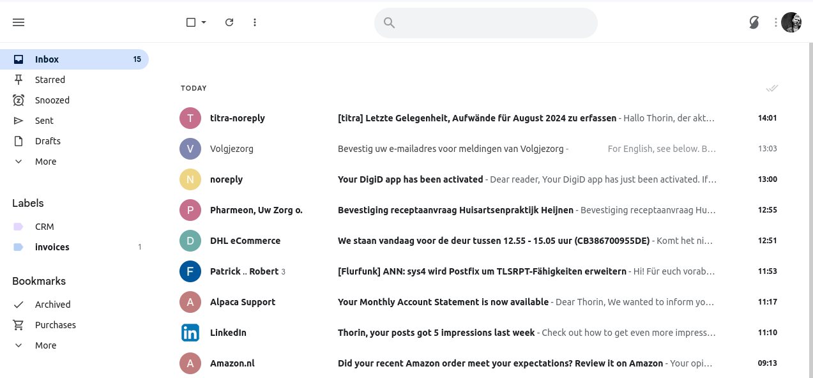This screenshot has height=378, width=813.
Task: Open the Amazon.nl review request email
Action: coord(499,363)
